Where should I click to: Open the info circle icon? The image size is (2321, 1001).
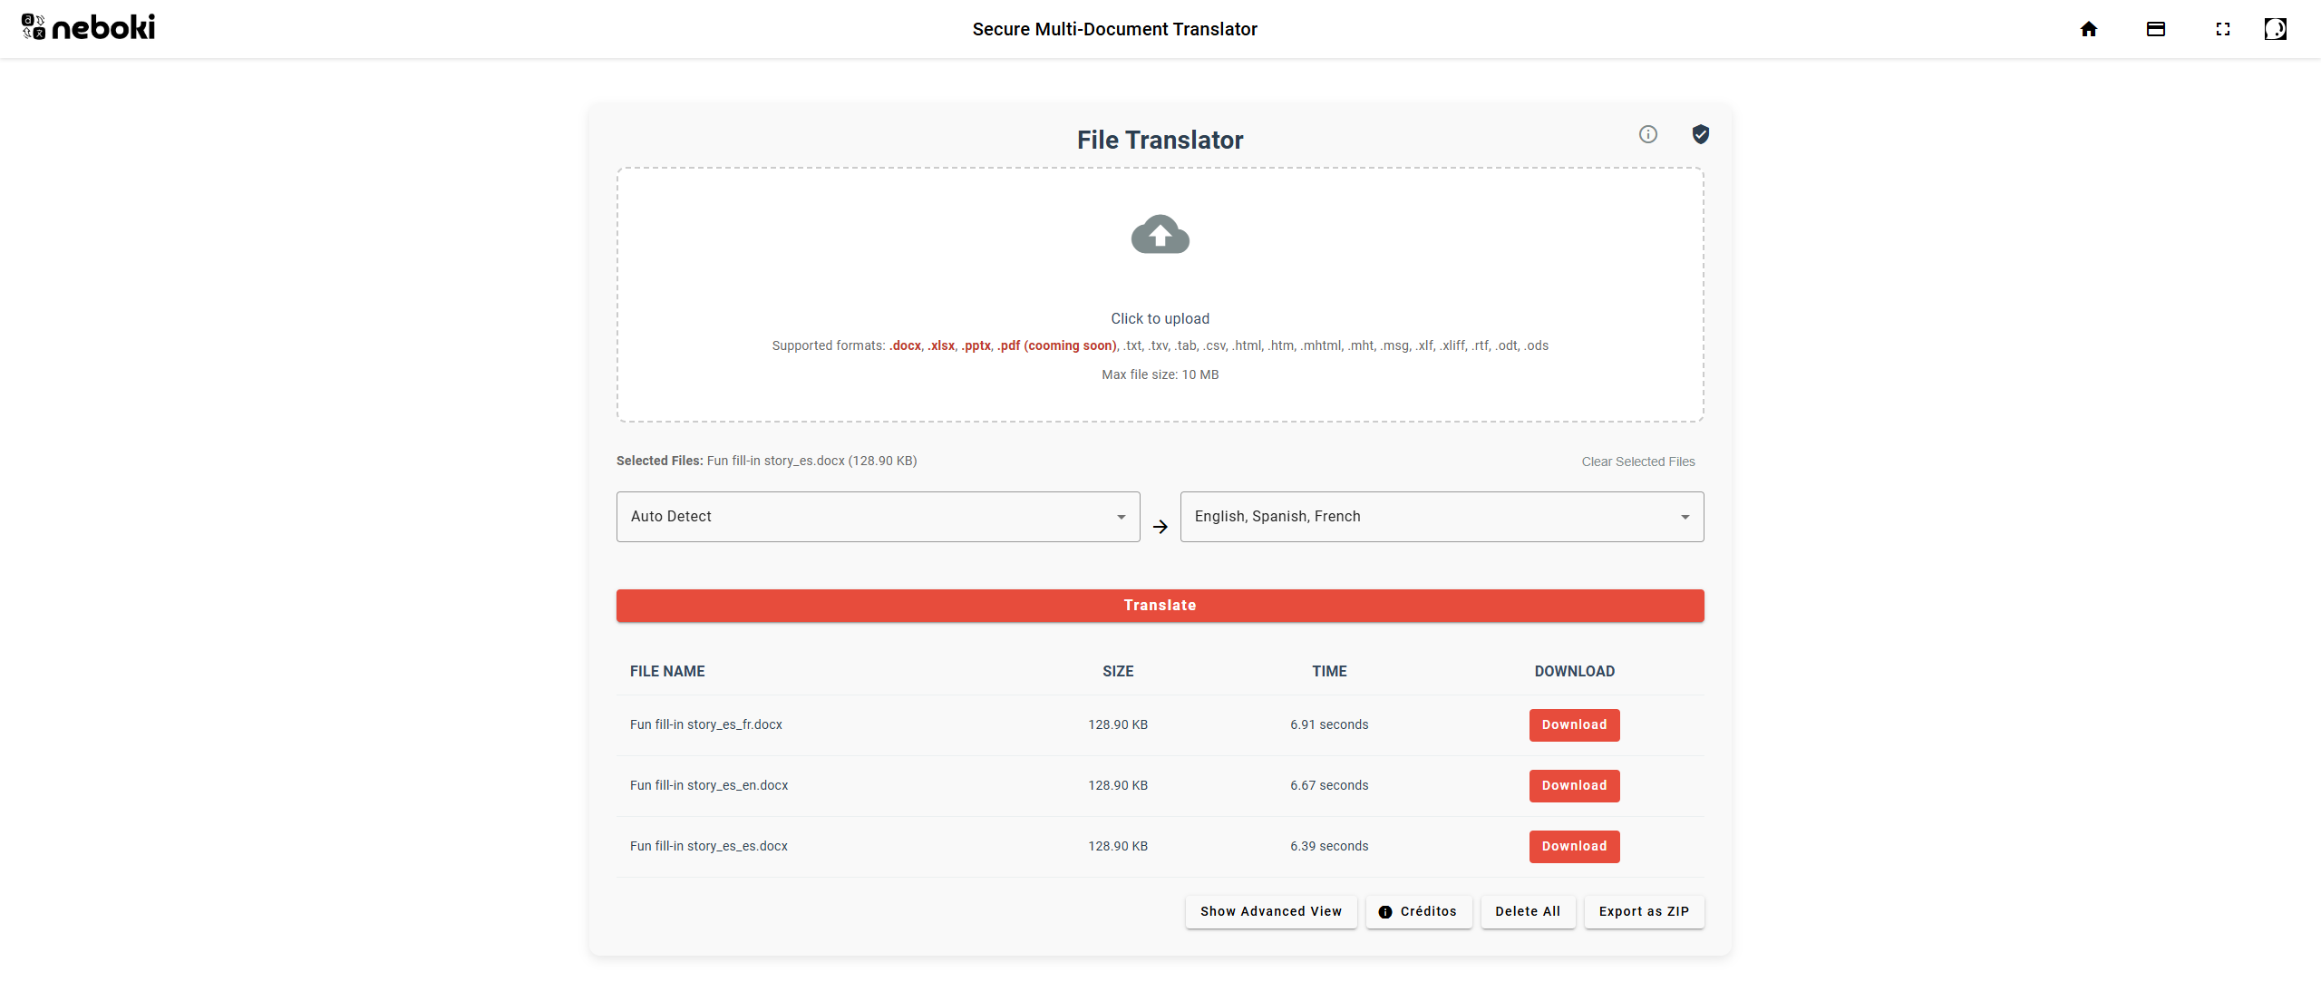pos(1648,134)
